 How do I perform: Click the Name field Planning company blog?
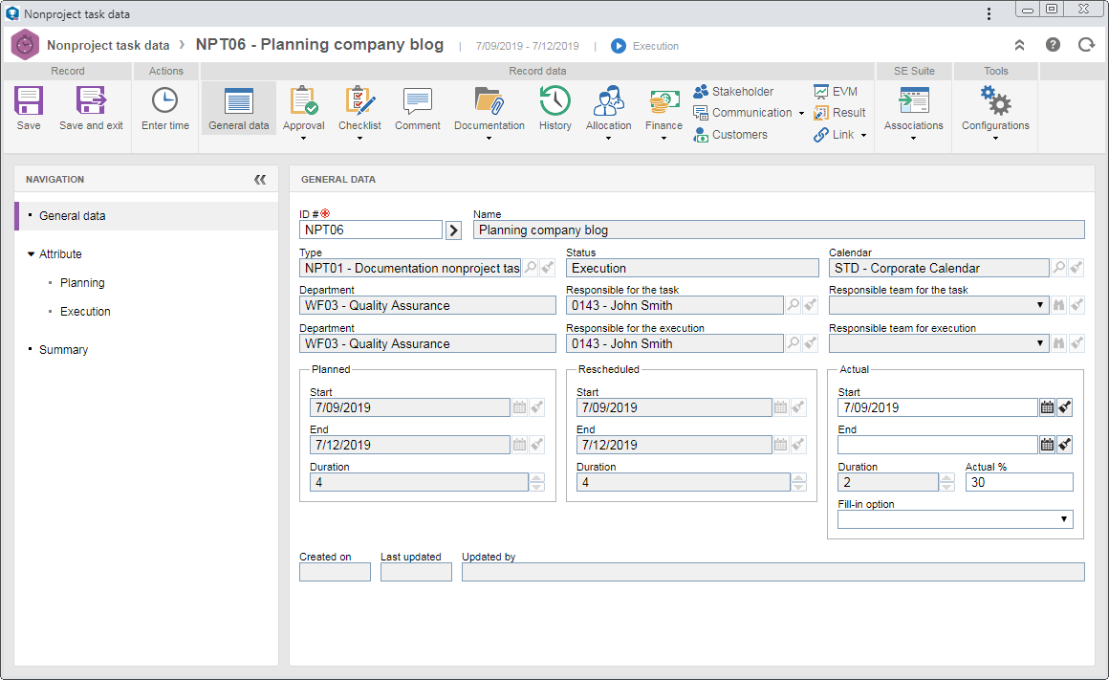(x=779, y=230)
